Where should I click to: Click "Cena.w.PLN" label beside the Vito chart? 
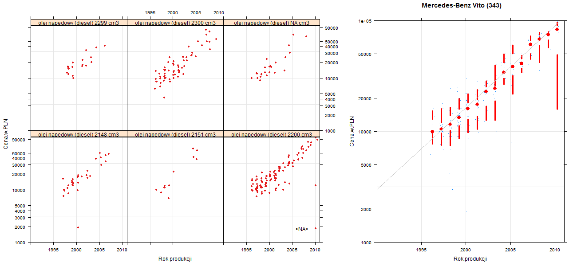[x=352, y=131]
